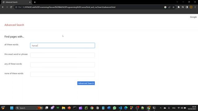Open Microsoft Edge from the taskbar
The image size is (198, 111).
[x=126, y=108]
